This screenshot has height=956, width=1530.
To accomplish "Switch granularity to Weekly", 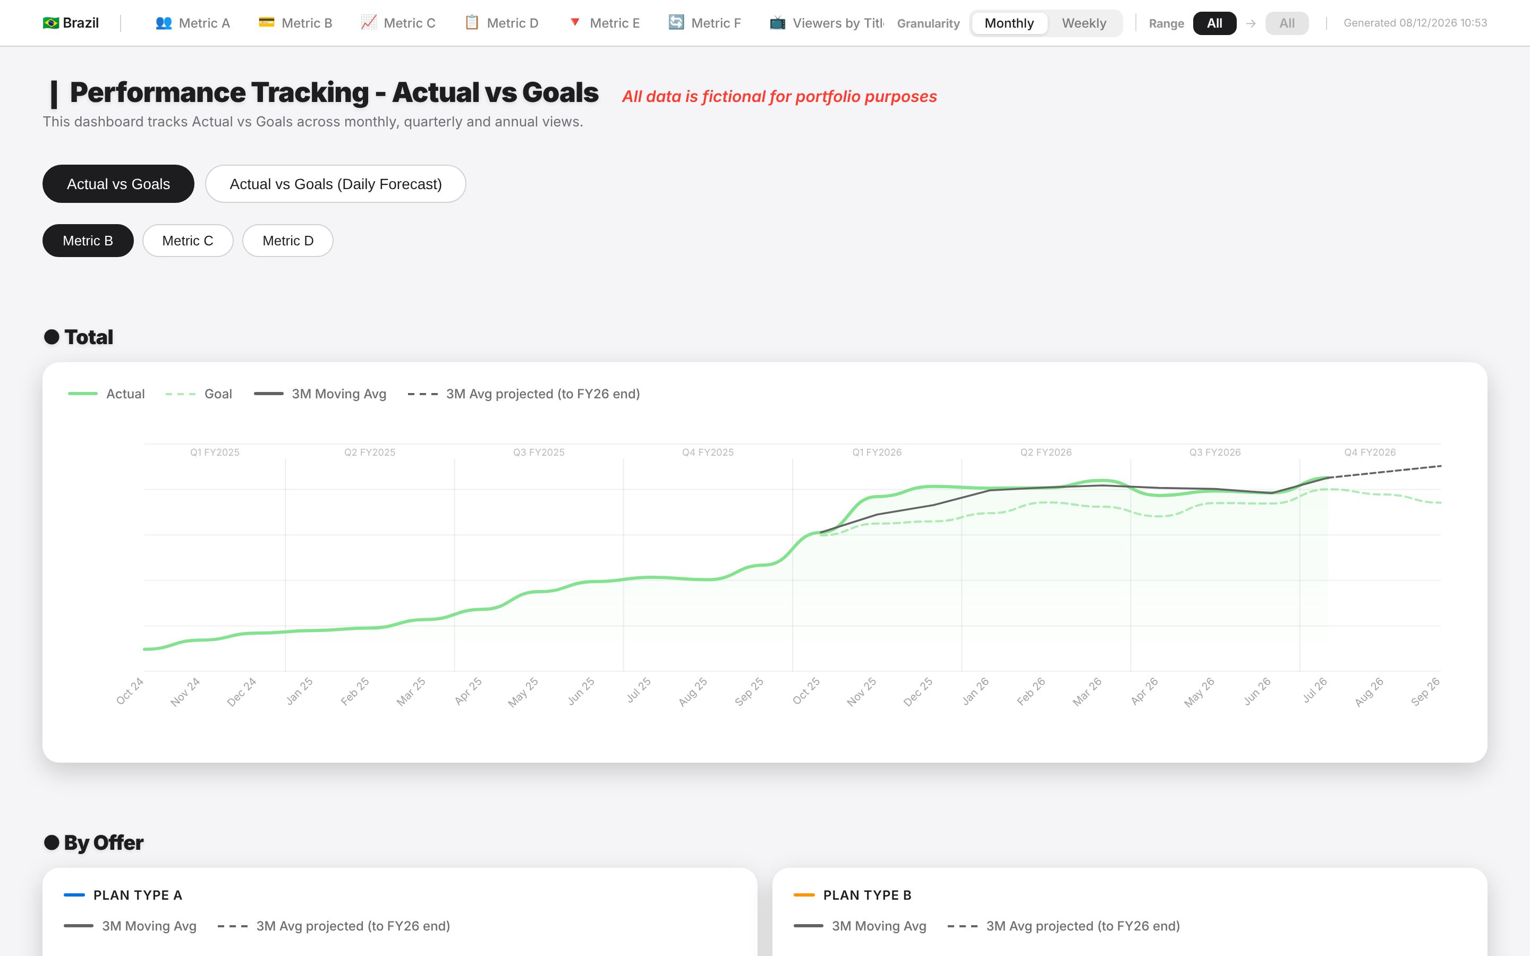I will [x=1084, y=23].
